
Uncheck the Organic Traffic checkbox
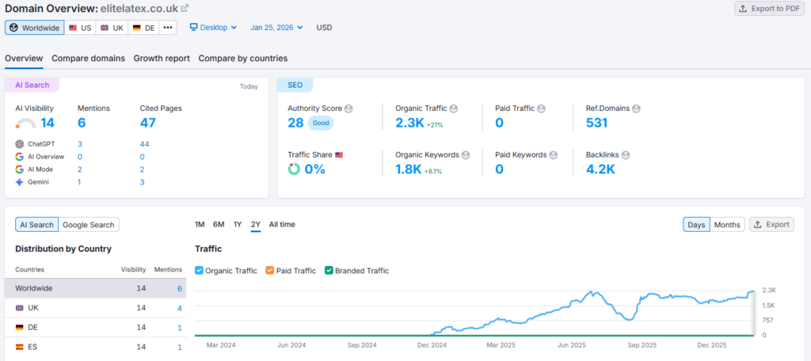pyautogui.click(x=199, y=271)
